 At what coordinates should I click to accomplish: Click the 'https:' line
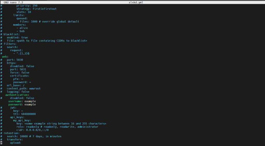(x=12, y=63)
